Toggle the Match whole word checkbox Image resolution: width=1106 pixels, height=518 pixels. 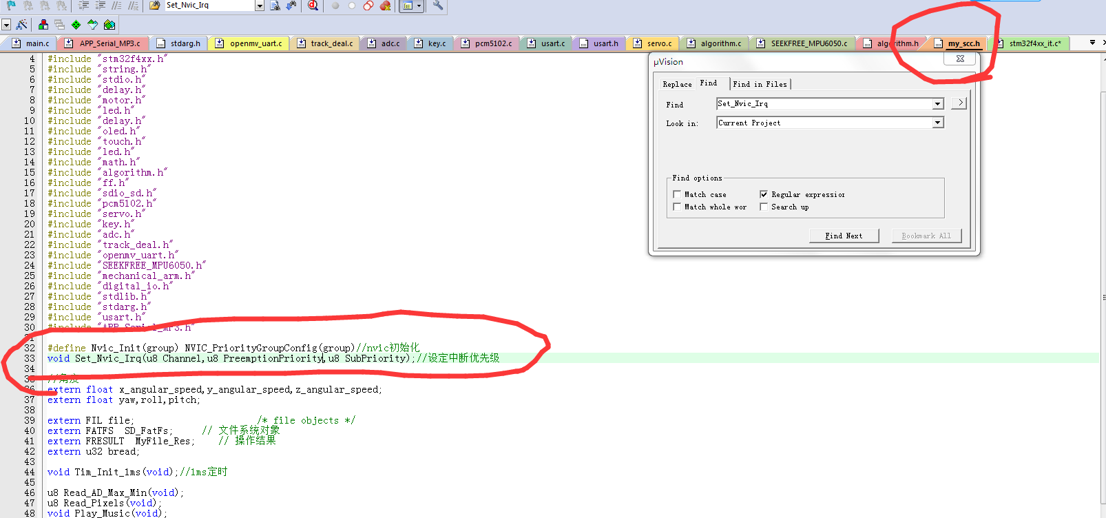[677, 207]
